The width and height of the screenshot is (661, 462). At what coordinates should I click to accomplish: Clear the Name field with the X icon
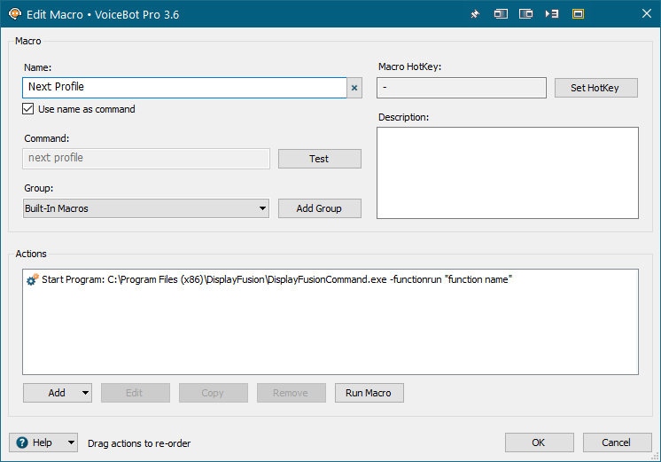tap(354, 88)
